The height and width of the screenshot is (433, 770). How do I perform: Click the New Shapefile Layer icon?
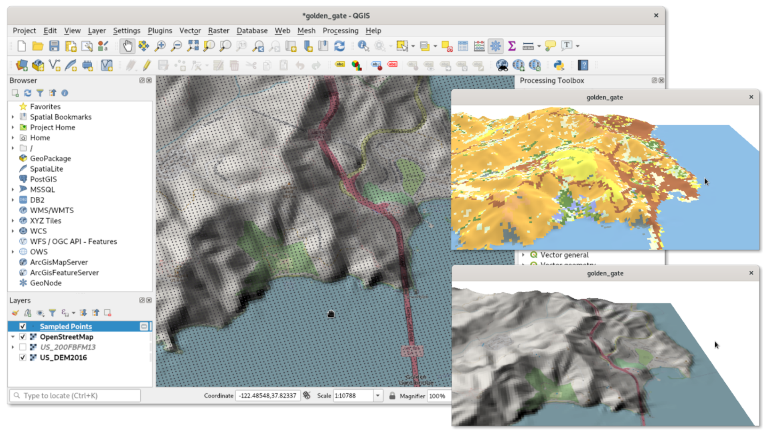(55, 65)
